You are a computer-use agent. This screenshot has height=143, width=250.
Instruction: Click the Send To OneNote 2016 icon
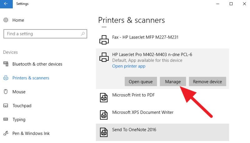point(104,132)
